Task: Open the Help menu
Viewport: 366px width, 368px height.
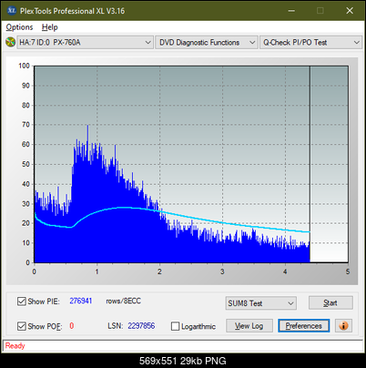Action: point(49,27)
